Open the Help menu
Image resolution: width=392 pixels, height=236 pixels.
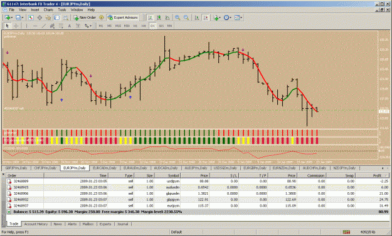point(91,10)
